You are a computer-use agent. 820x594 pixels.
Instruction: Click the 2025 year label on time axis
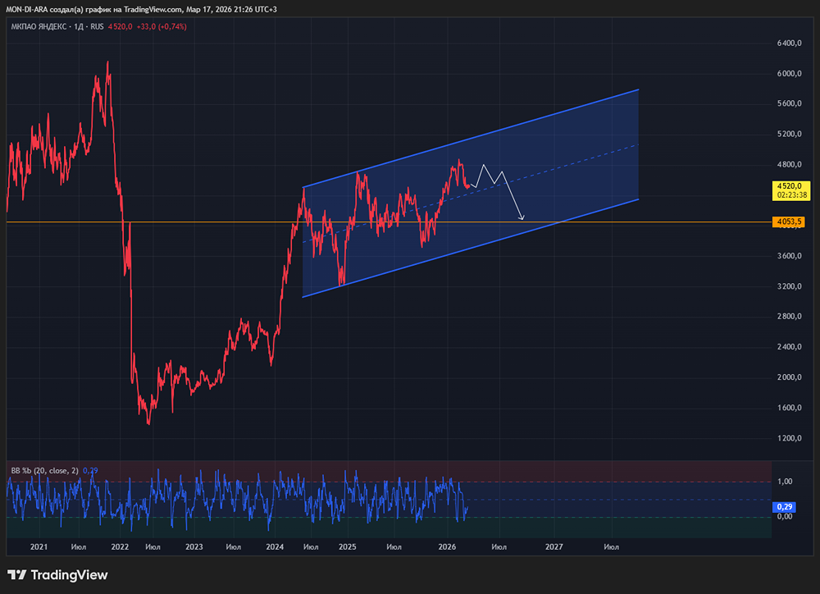(x=347, y=547)
